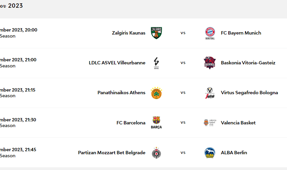
Task: Click the Panathinaikos green clover logo
Action: coord(156,93)
